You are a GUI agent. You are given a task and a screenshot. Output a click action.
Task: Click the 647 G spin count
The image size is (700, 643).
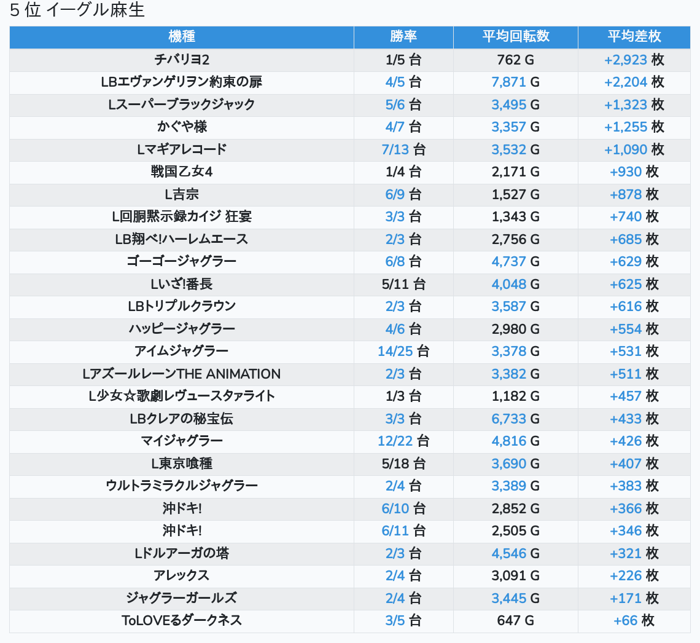[x=516, y=621]
